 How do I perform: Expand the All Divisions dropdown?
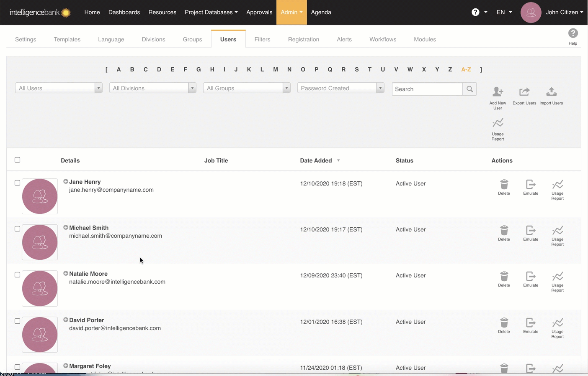152,88
